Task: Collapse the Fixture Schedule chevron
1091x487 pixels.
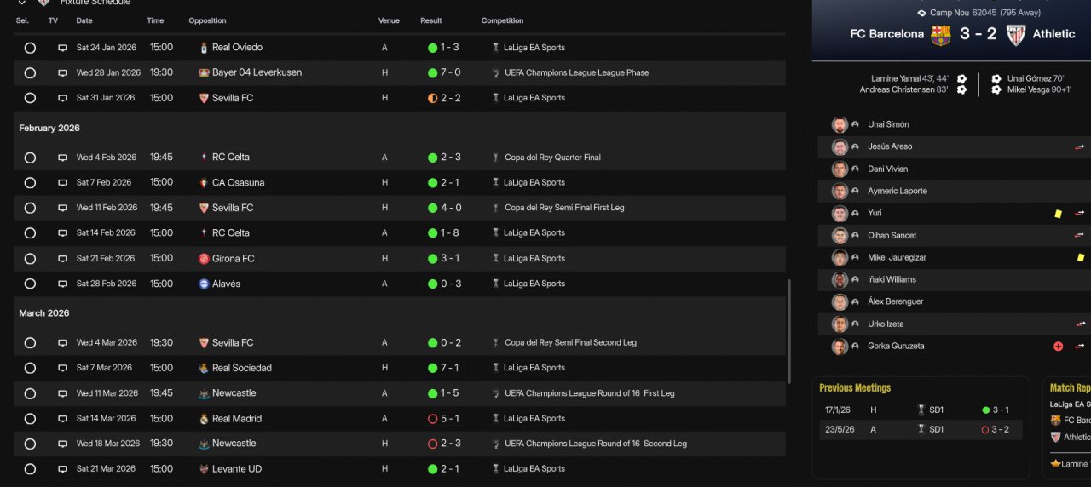Action: 22,3
